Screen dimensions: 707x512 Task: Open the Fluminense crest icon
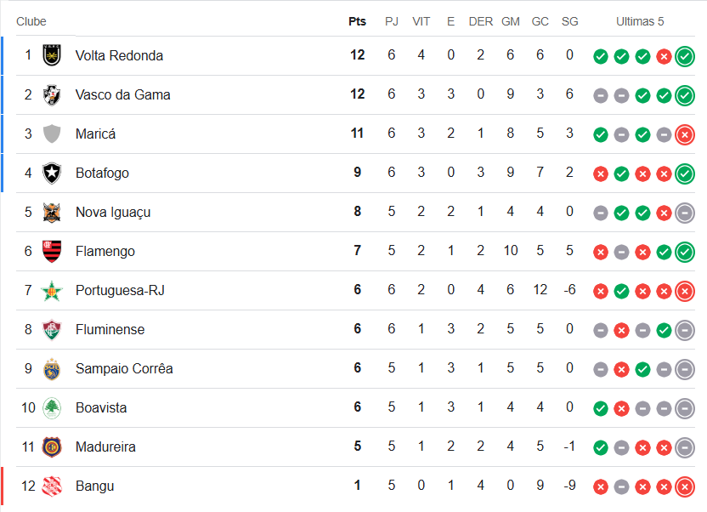[52, 329]
